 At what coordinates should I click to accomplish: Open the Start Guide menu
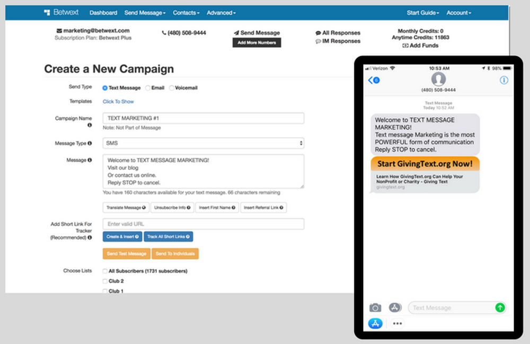coord(422,12)
